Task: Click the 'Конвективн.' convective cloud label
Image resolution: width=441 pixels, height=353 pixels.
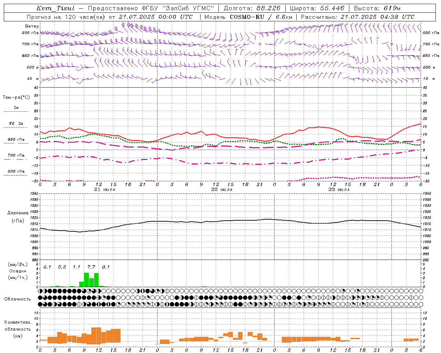Action: [18, 322]
